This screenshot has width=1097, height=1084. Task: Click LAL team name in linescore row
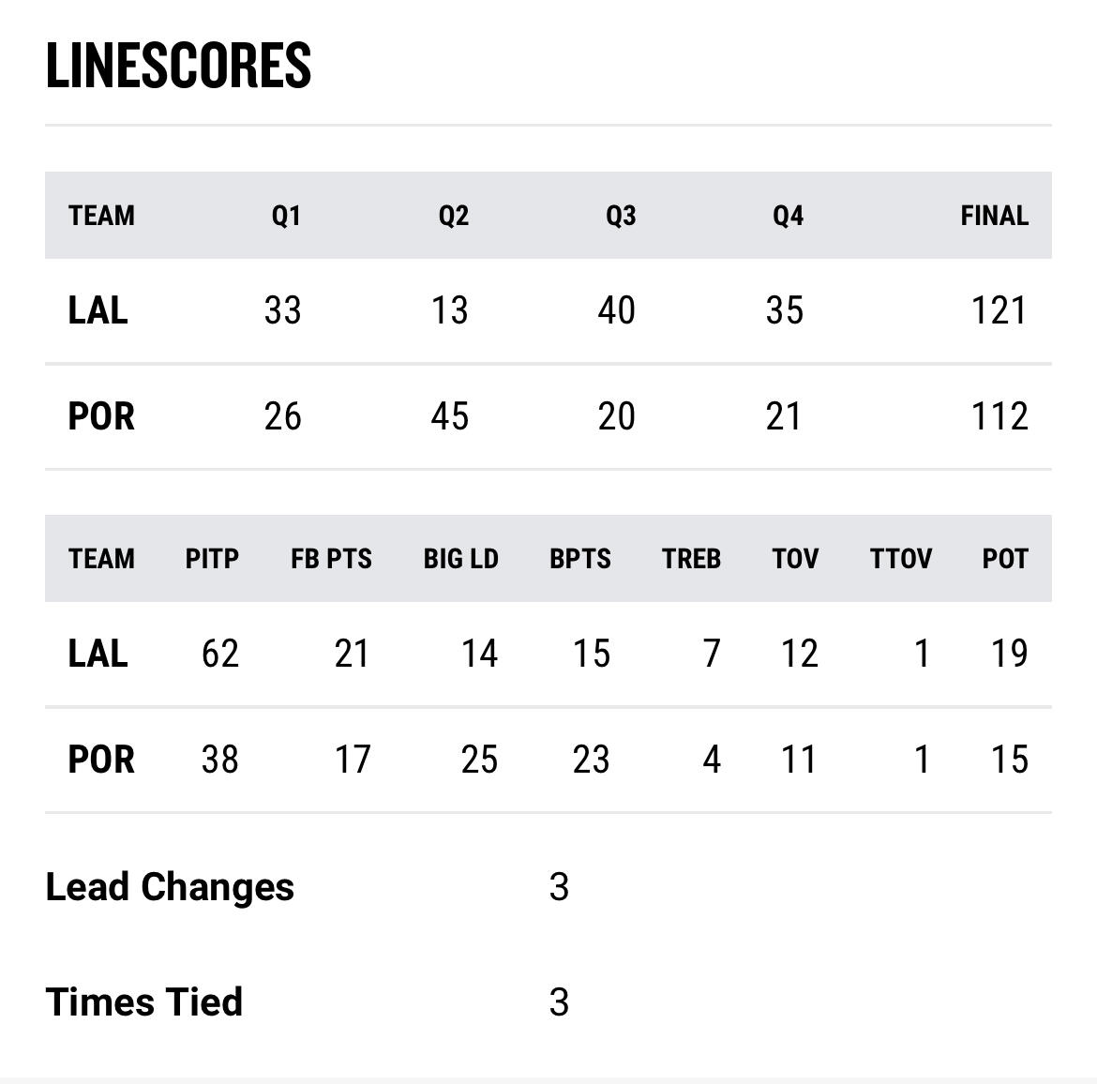click(98, 310)
